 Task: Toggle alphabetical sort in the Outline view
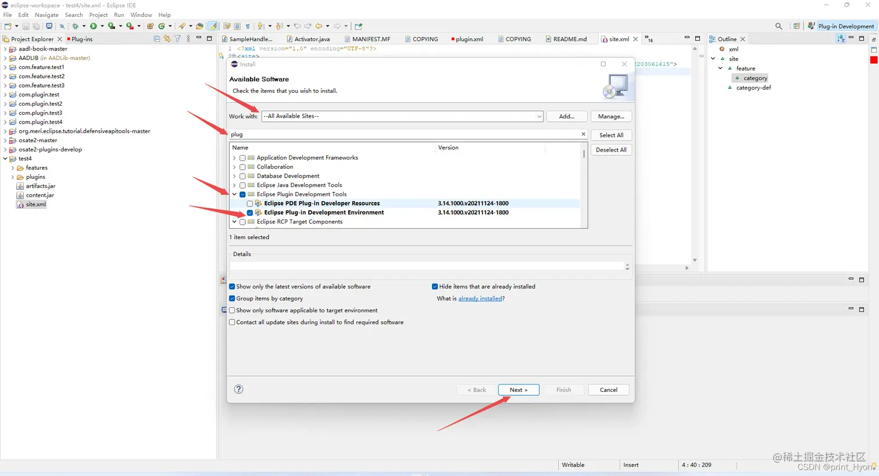click(841, 39)
